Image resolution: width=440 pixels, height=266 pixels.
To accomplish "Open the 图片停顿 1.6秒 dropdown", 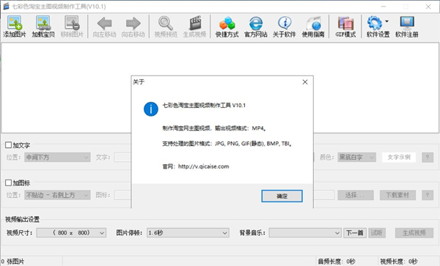I will coord(188,232).
